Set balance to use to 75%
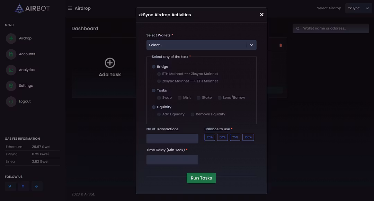 click(235, 137)
